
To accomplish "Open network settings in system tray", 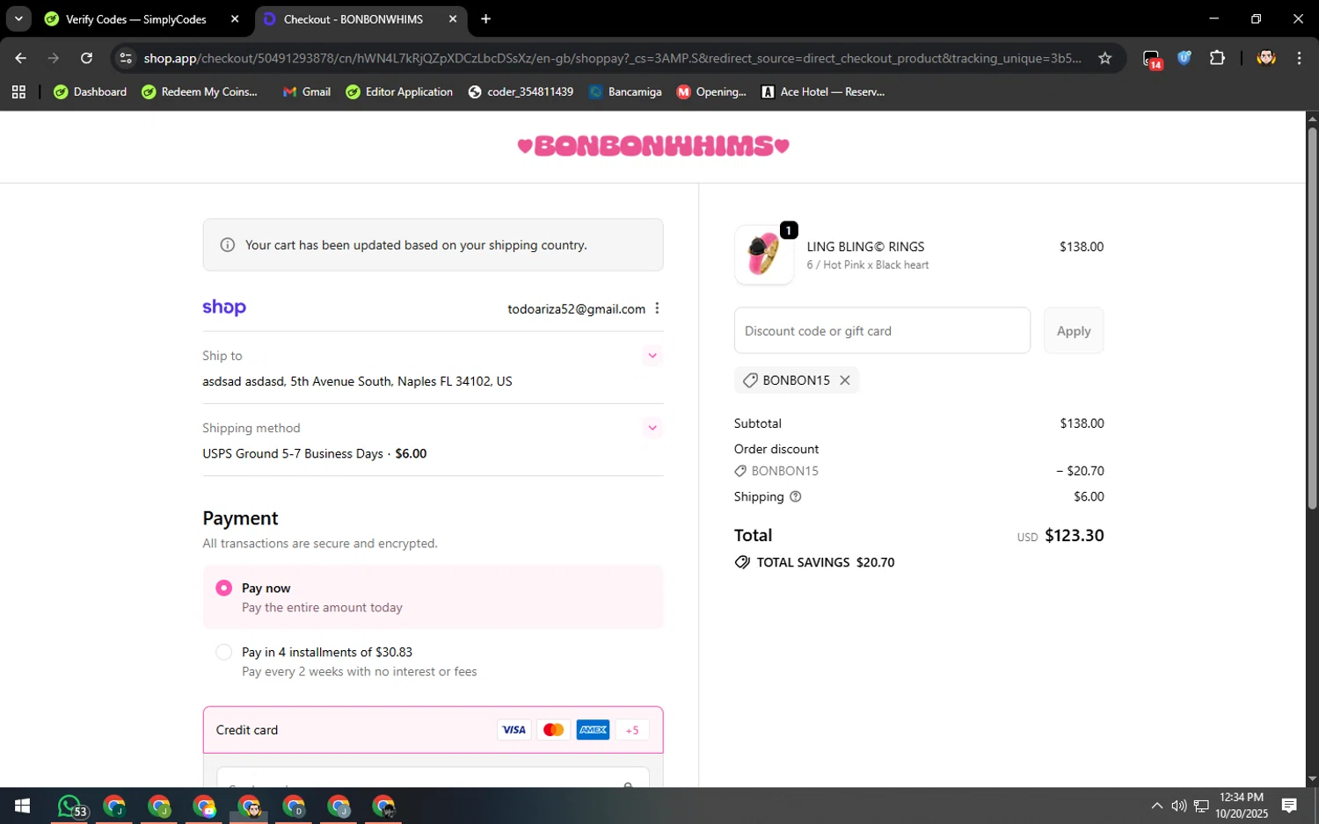I will pos(1201,806).
